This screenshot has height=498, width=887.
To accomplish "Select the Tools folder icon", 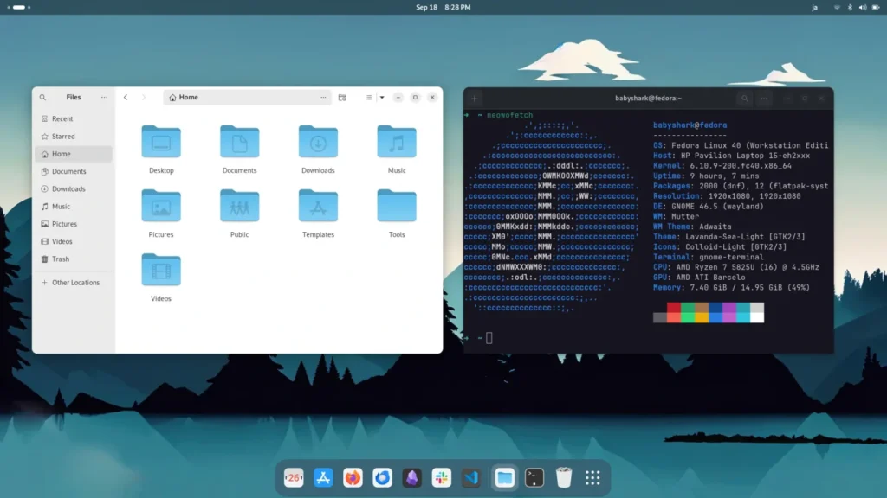I will 397,206.
